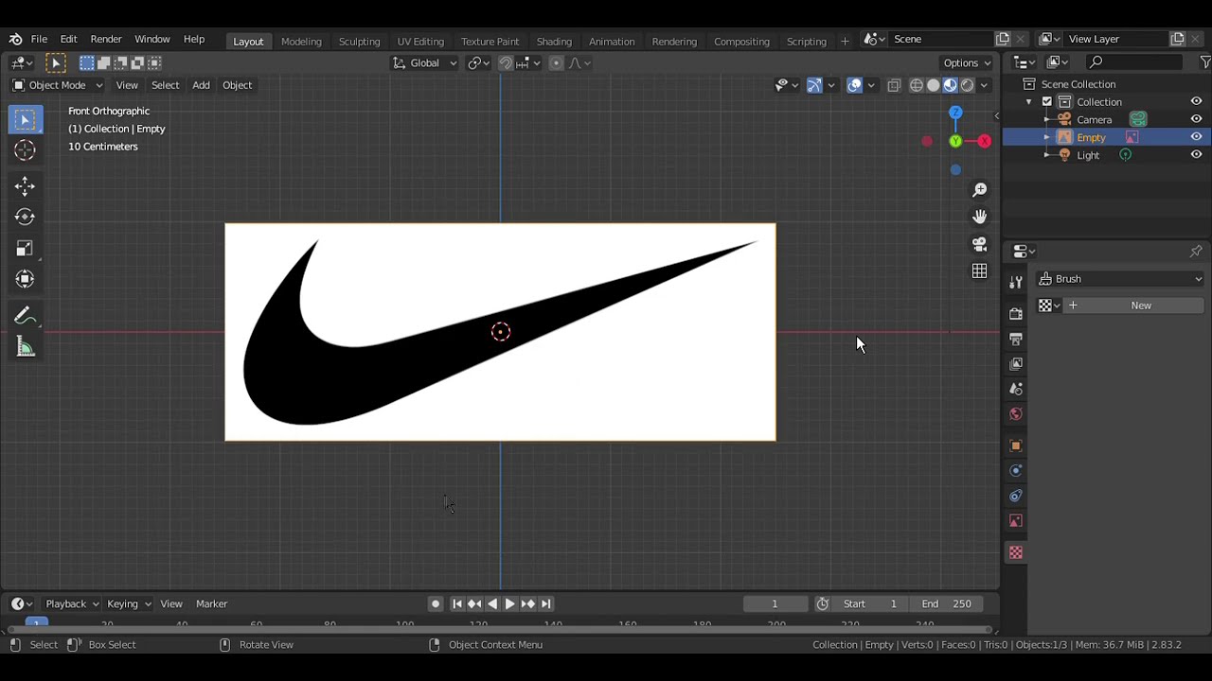Switch to the UV Editing workspace tab
1212x681 pixels.
tap(420, 41)
